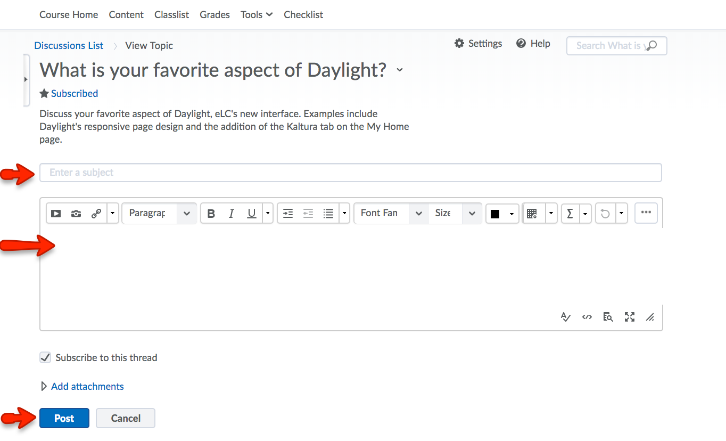Toggle Subscribe to this thread checkbox

point(45,357)
